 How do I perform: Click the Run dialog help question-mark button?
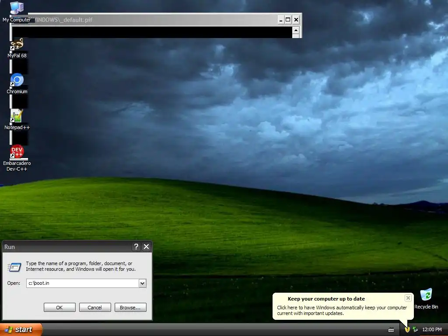[136, 247]
